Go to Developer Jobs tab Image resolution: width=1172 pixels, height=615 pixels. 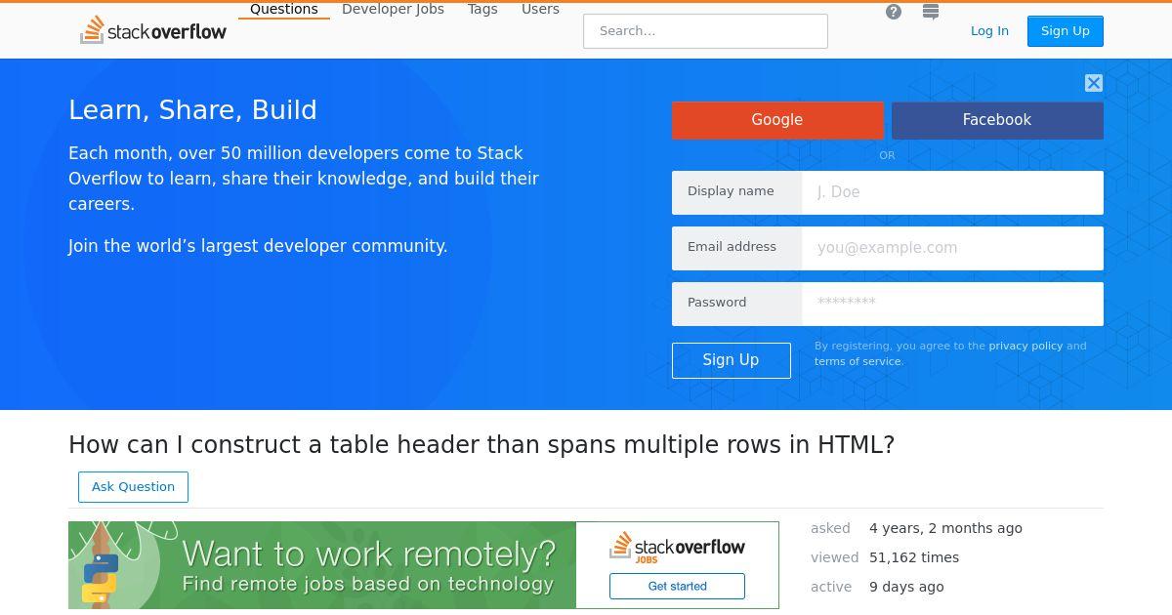pyautogui.click(x=393, y=9)
